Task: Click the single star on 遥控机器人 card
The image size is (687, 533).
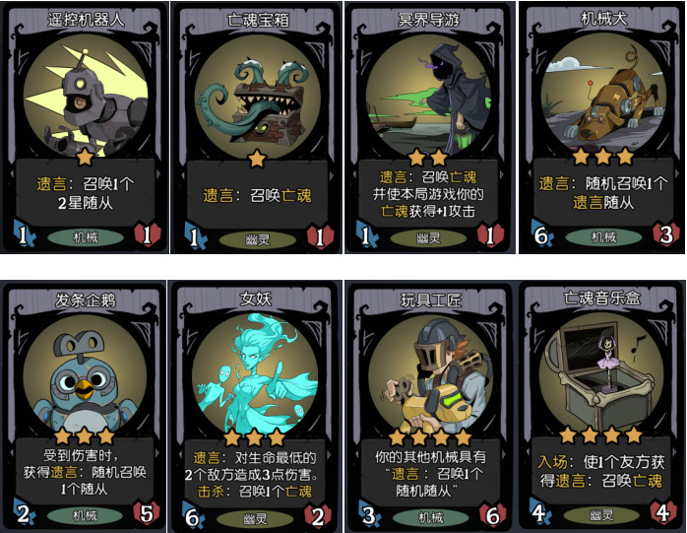Action: (85, 157)
